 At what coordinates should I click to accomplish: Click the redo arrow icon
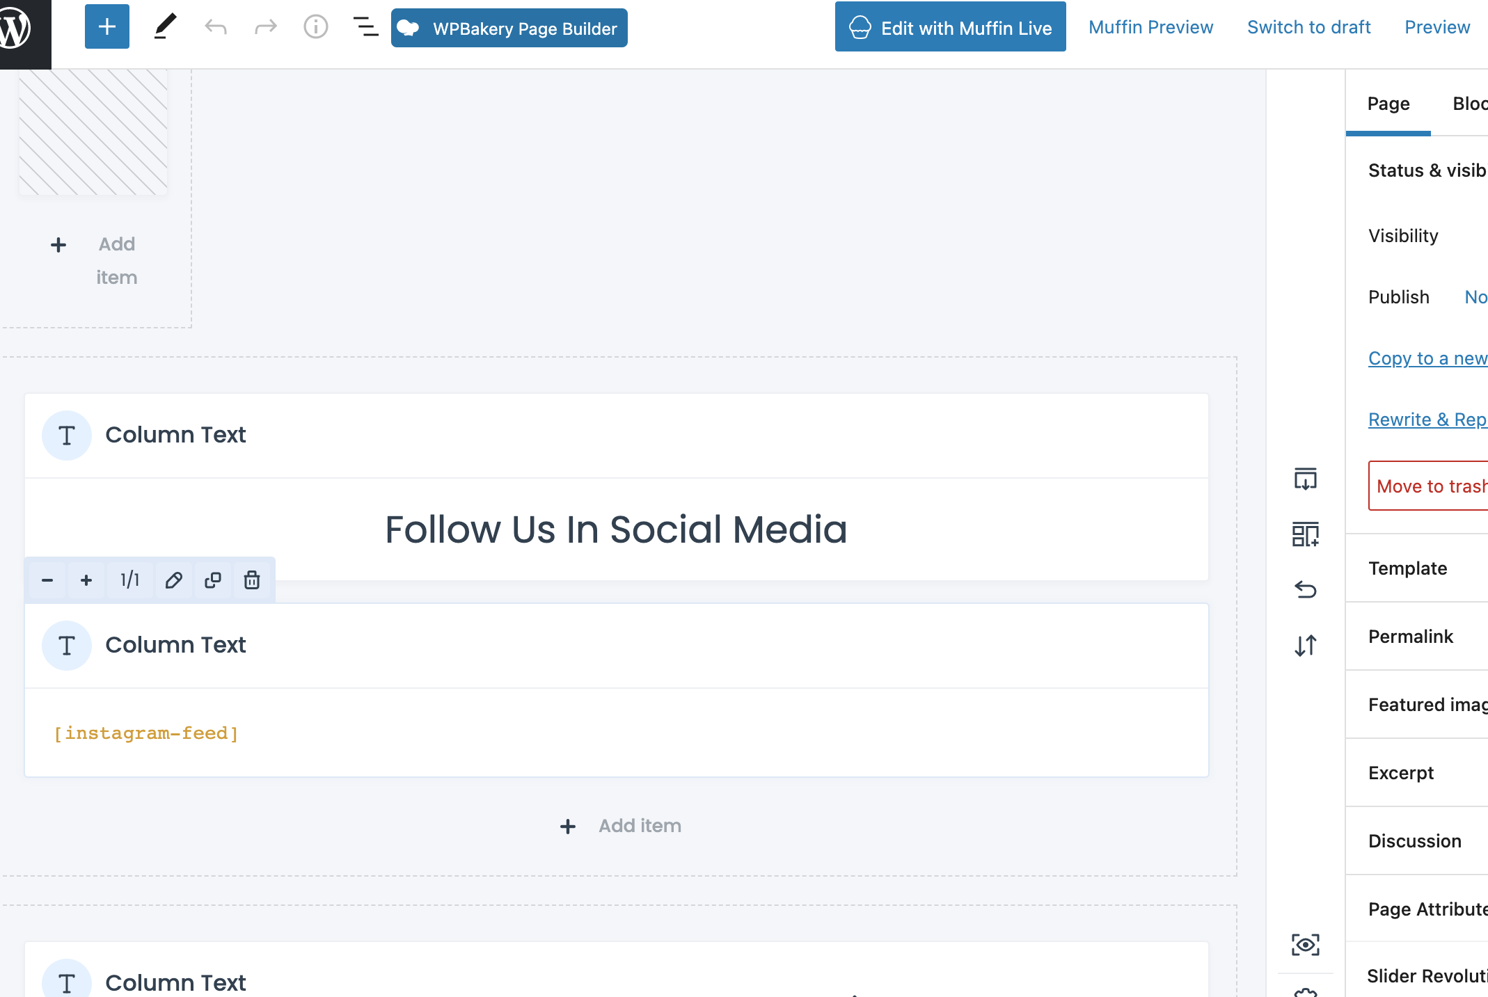click(x=264, y=28)
